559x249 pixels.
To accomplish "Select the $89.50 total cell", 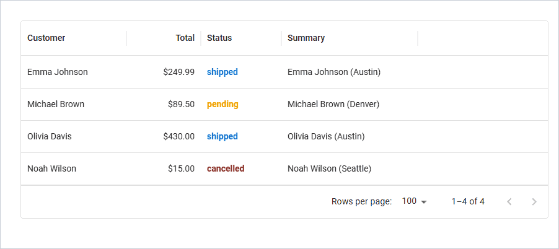I will click(164, 105).
